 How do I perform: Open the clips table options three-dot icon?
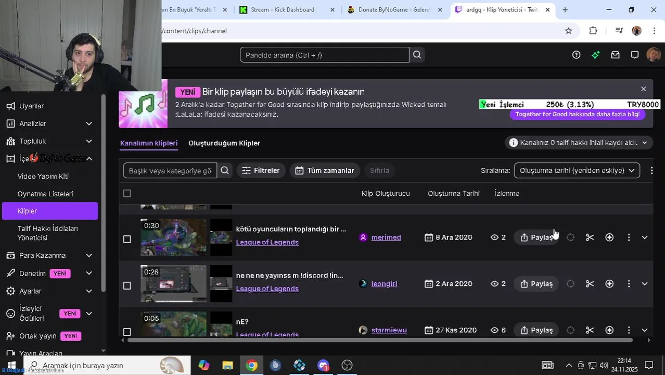click(x=651, y=170)
